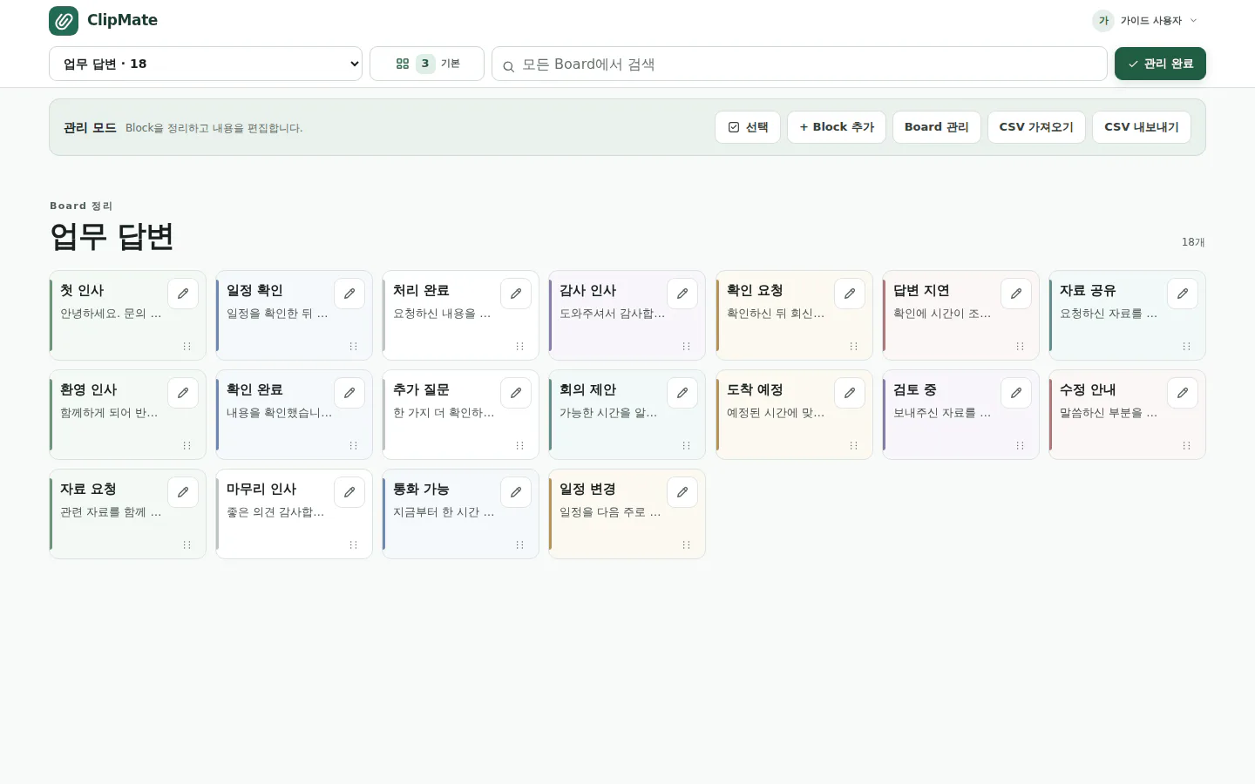Viewport: 1255px width, 784px height.
Task: Click CSV 가져오기
Action: (x=1036, y=127)
